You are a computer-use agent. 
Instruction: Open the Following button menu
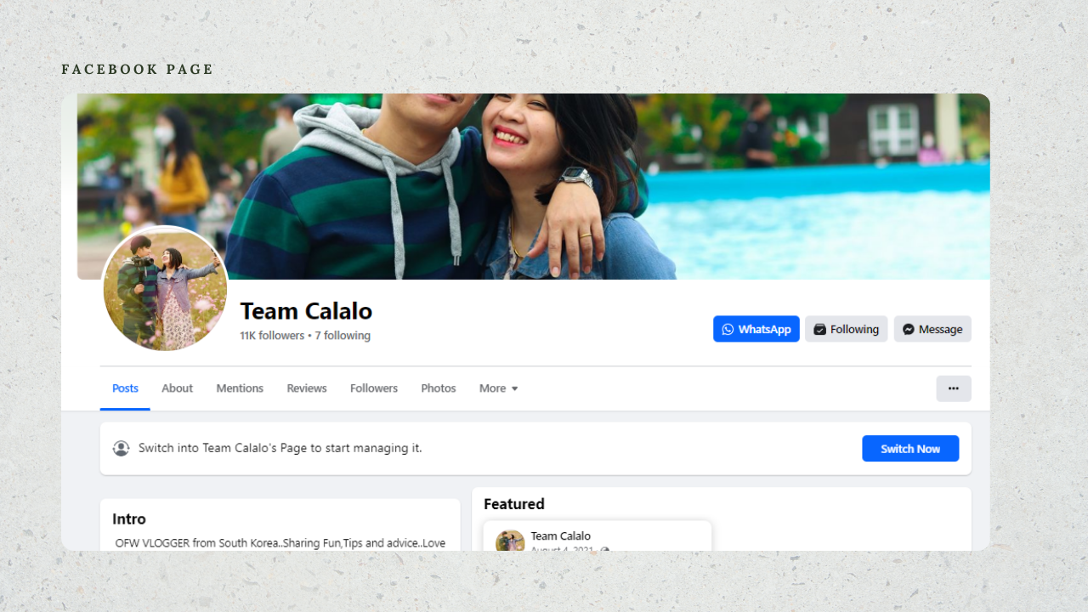pyautogui.click(x=847, y=329)
